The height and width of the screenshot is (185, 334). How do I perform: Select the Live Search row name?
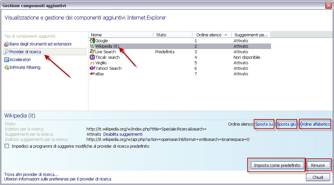coord(105,52)
